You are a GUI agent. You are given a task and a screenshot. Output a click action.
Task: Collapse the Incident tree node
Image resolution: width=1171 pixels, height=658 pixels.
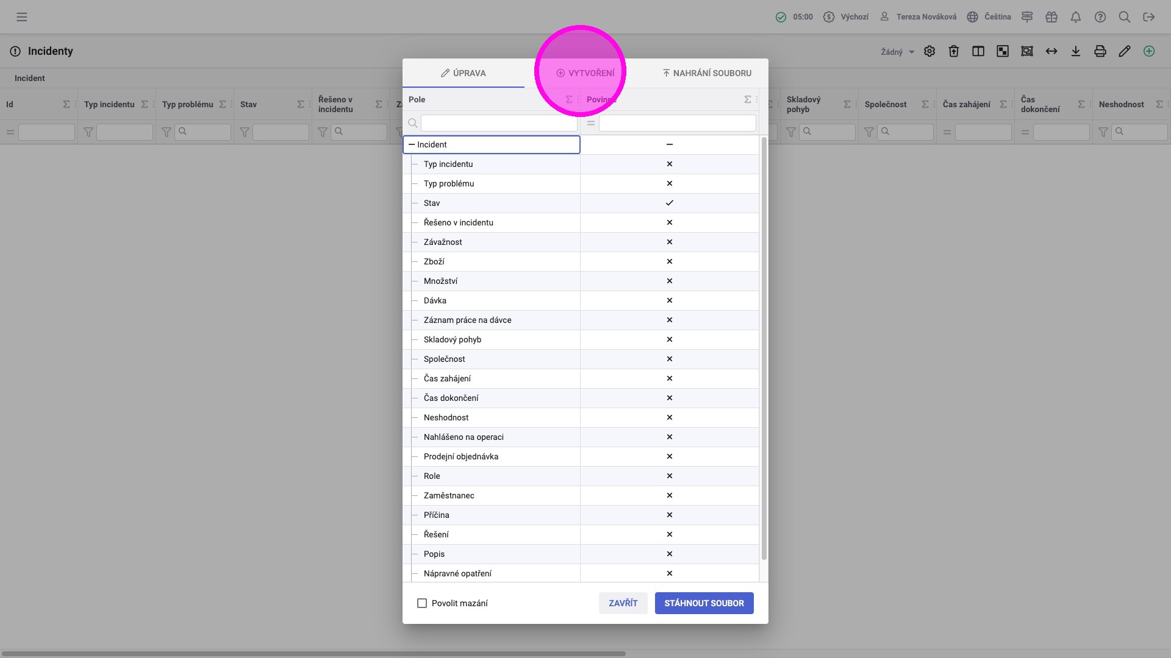pyautogui.click(x=412, y=144)
